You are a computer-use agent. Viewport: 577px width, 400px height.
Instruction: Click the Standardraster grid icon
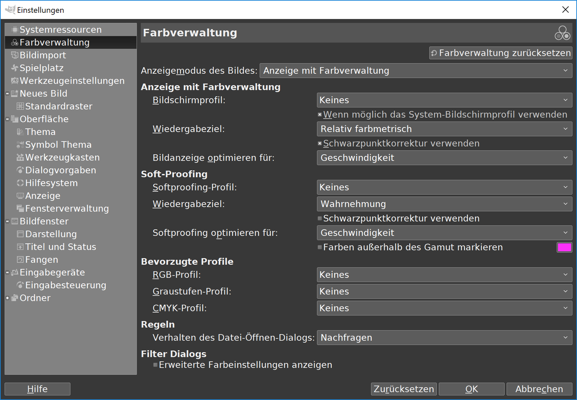pyautogui.click(x=20, y=106)
